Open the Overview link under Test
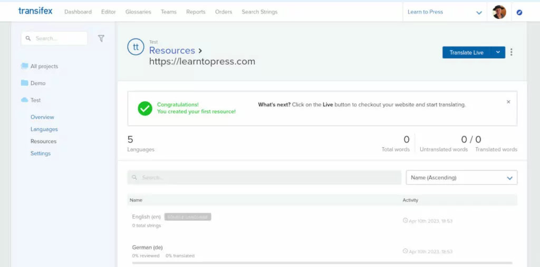This screenshot has width=540, height=267. point(42,117)
